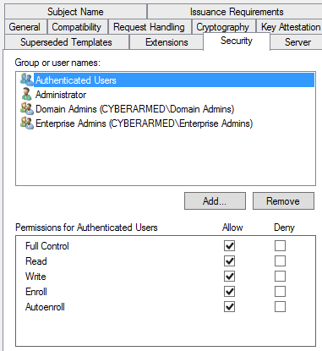This screenshot has width=322, height=351.
Task: Click the Domain Admins group icon
Action: (x=27, y=108)
